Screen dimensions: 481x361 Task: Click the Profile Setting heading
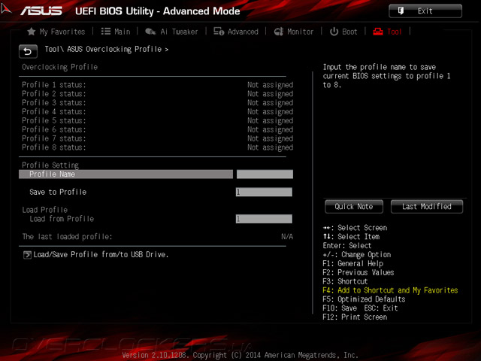click(x=50, y=165)
